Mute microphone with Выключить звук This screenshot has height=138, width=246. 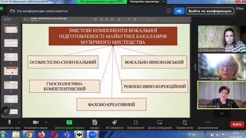[x=9, y=124]
